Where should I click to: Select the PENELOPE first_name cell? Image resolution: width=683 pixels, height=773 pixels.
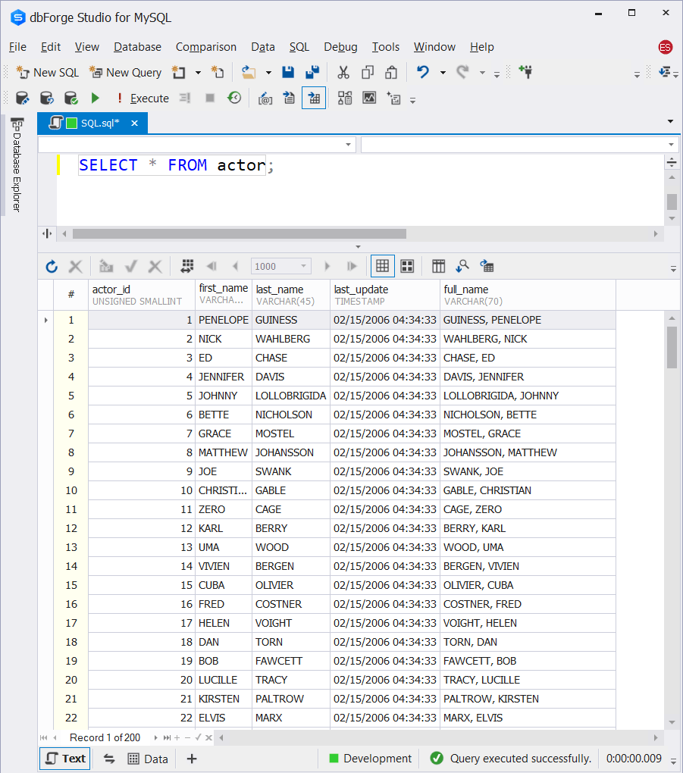(224, 320)
